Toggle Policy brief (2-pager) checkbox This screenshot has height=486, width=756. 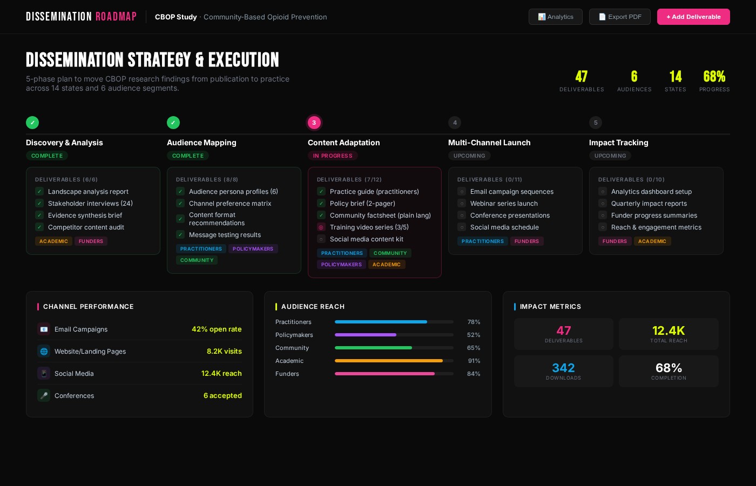pos(321,203)
